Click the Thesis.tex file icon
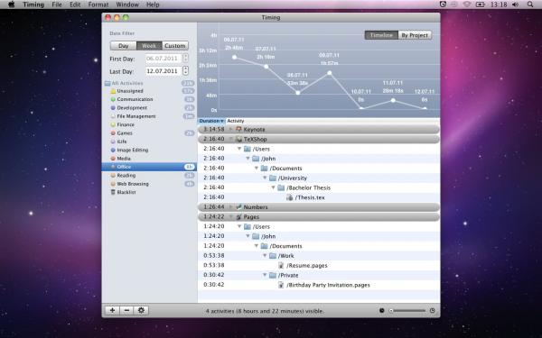 pyautogui.click(x=290, y=197)
